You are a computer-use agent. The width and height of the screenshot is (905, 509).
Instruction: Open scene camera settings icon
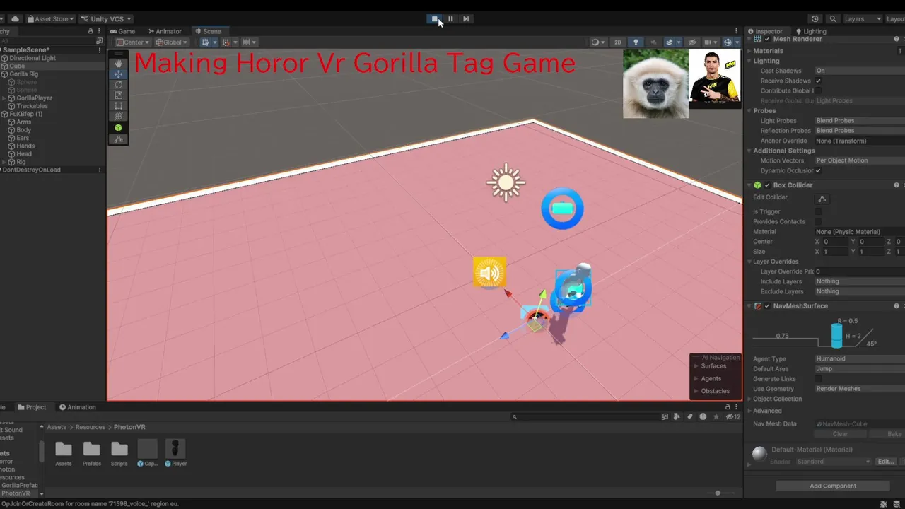pos(711,42)
